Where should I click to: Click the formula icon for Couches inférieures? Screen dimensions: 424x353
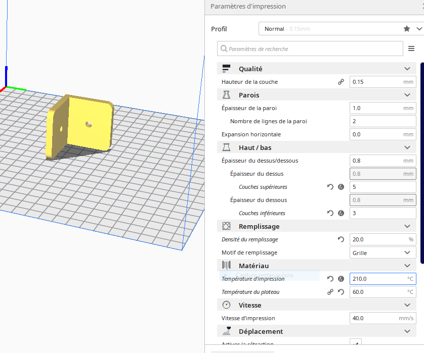[x=341, y=213]
